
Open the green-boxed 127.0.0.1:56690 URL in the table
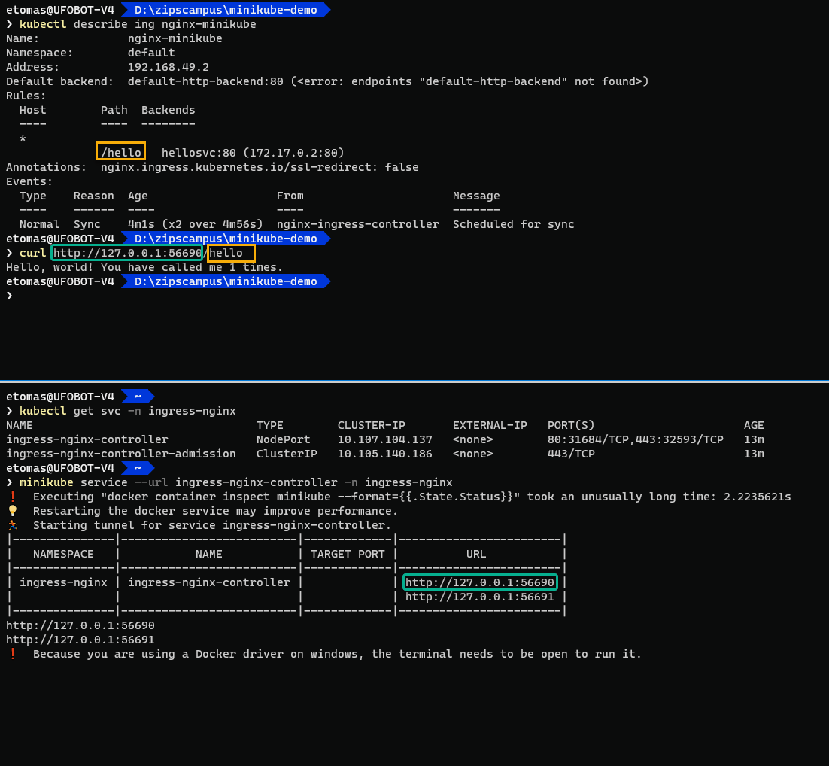click(x=480, y=582)
